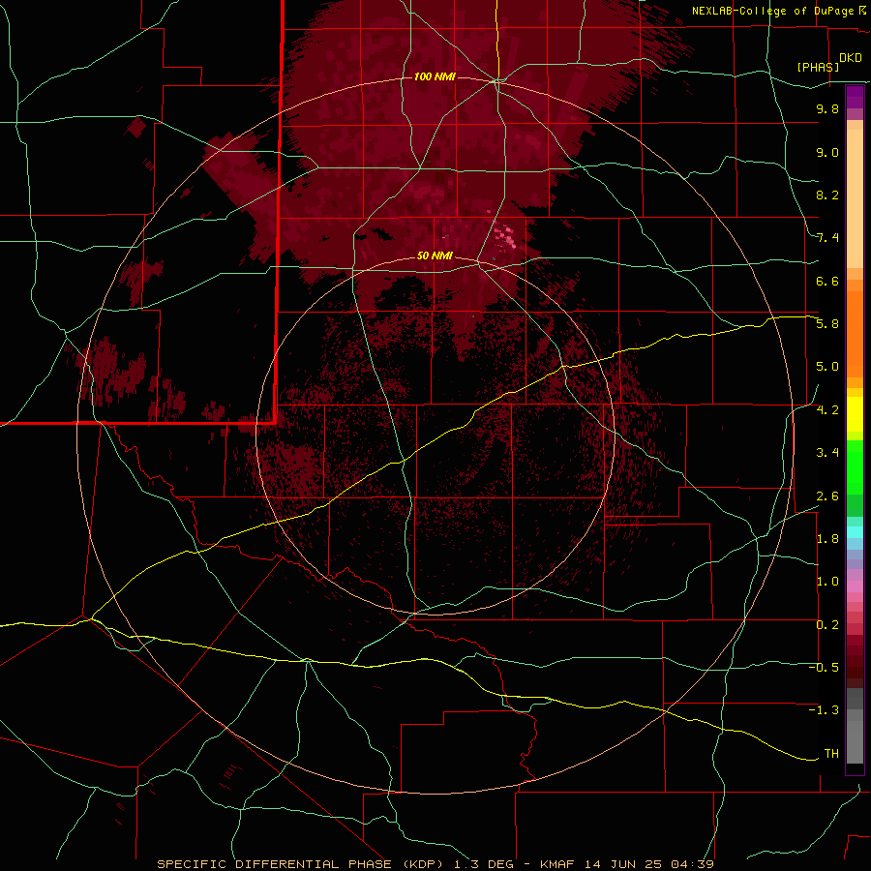Click the 1.8 value on color scale

(x=827, y=539)
